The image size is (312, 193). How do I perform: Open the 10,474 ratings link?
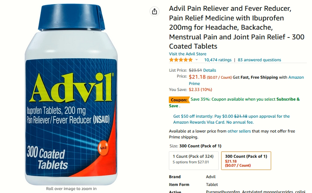pyautogui.click(x=218, y=60)
